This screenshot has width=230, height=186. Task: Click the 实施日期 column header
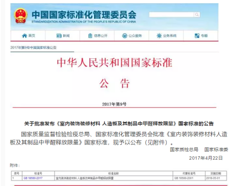(x=216, y=173)
